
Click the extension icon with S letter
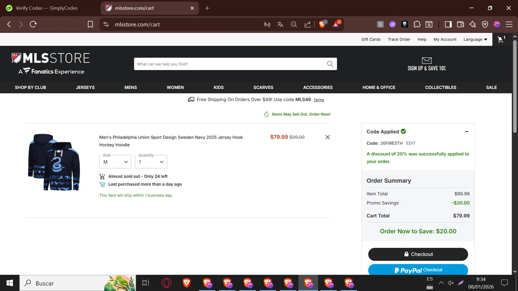point(380,24)
